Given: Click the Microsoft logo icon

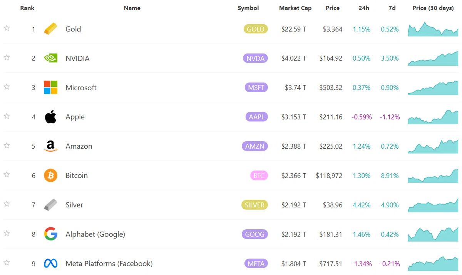Looking at the screenshot, I should click(50, 88).
